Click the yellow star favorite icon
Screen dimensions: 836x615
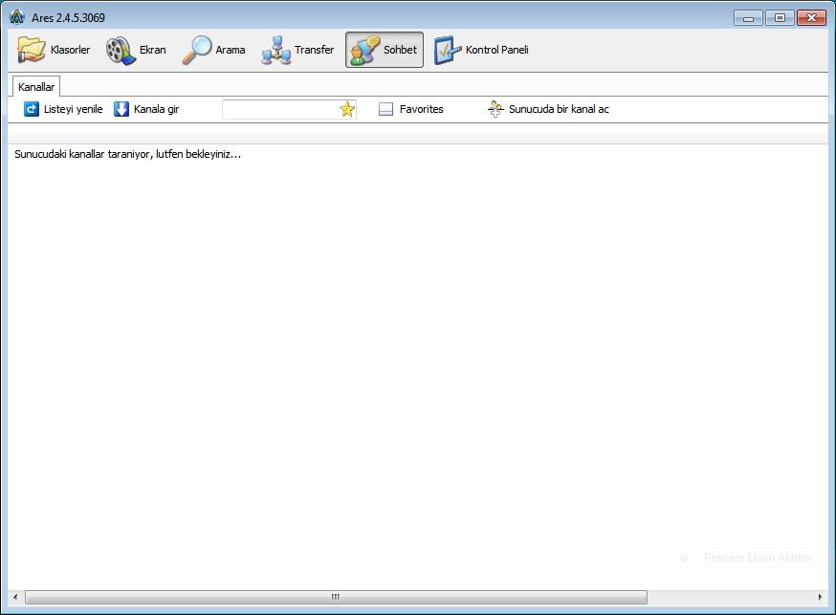(x=347, y=109)
